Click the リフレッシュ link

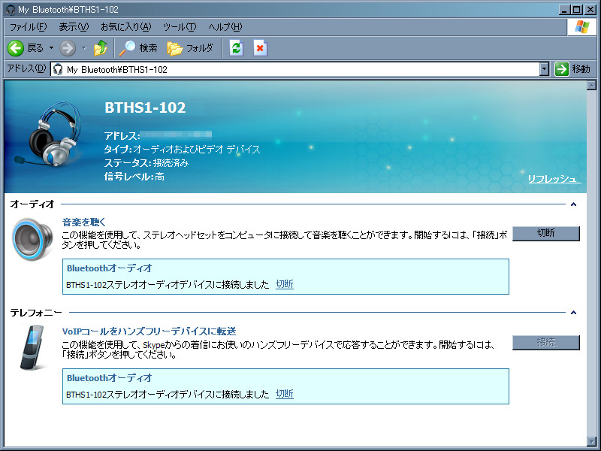(x=554, y=179)
